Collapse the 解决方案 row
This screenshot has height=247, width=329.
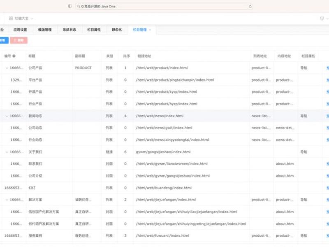7,200
